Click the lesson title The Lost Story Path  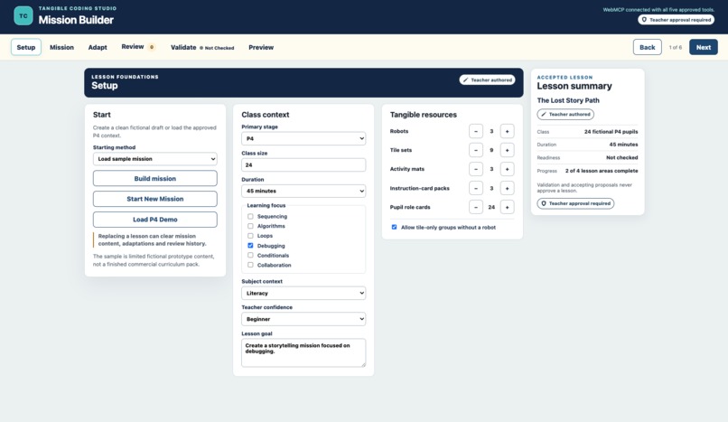tap(568, 100)
